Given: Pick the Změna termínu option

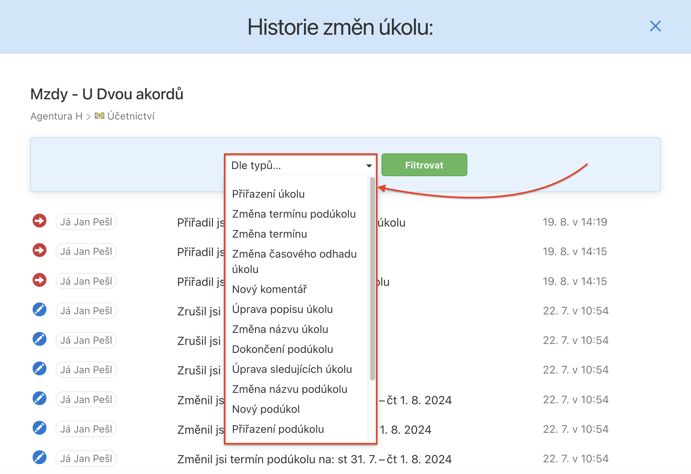Looking at the screenshot, I should (270, 234).
